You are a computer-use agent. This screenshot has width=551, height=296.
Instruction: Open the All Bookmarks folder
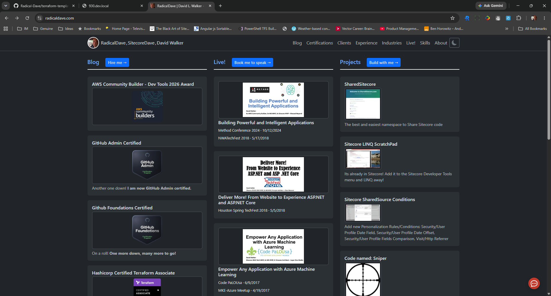pyautogui.click(x=533, y=29)
